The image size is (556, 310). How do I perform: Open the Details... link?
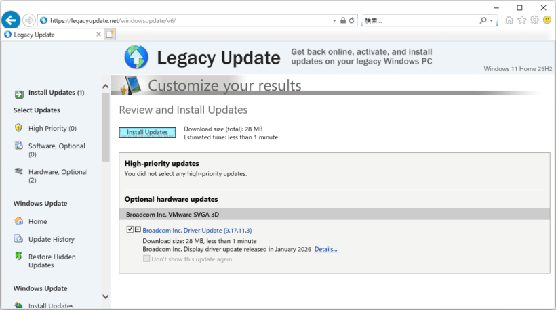[x=326, y=250]
